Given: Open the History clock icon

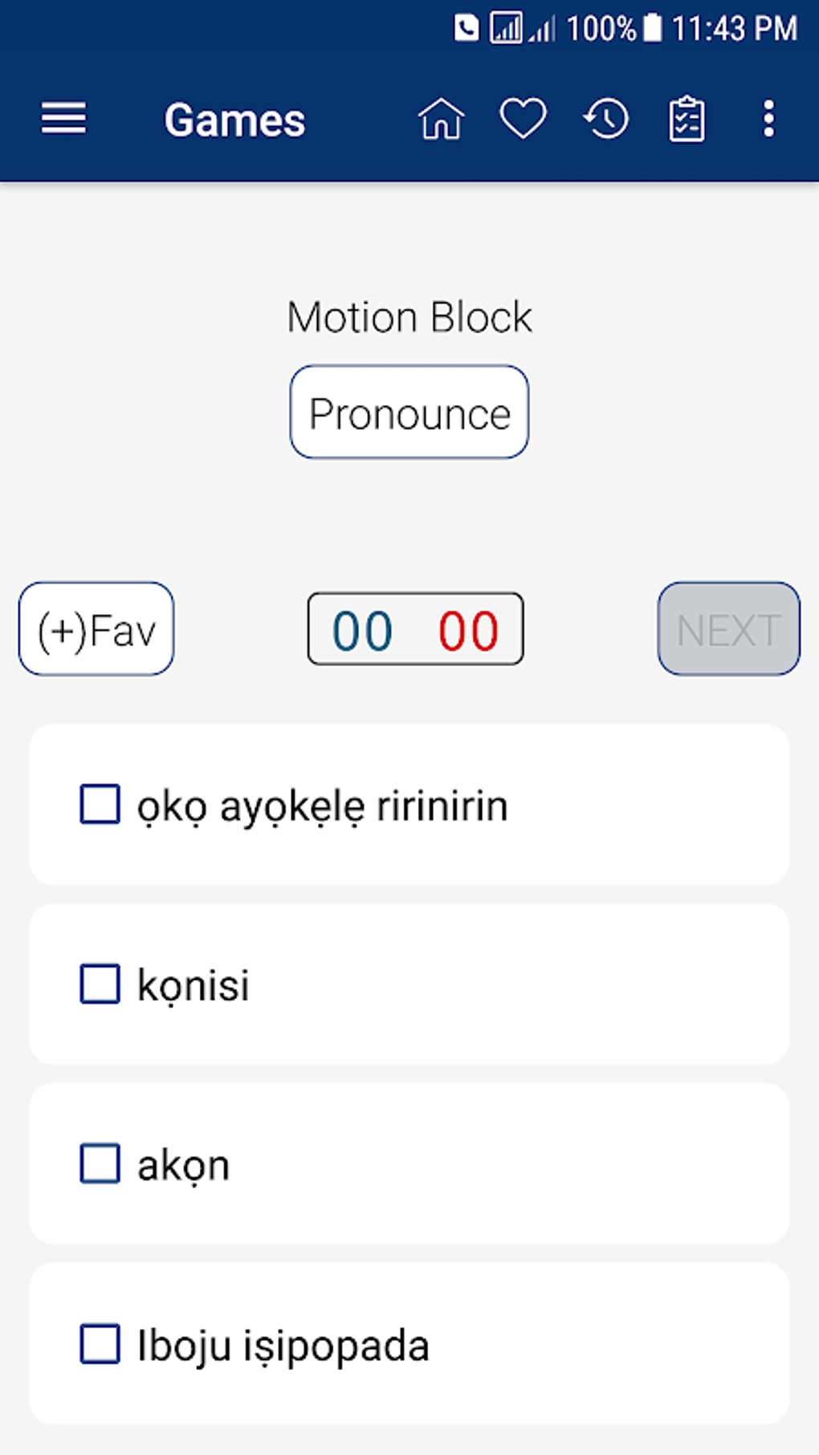Looking at the screenshot, I should 605,120.
